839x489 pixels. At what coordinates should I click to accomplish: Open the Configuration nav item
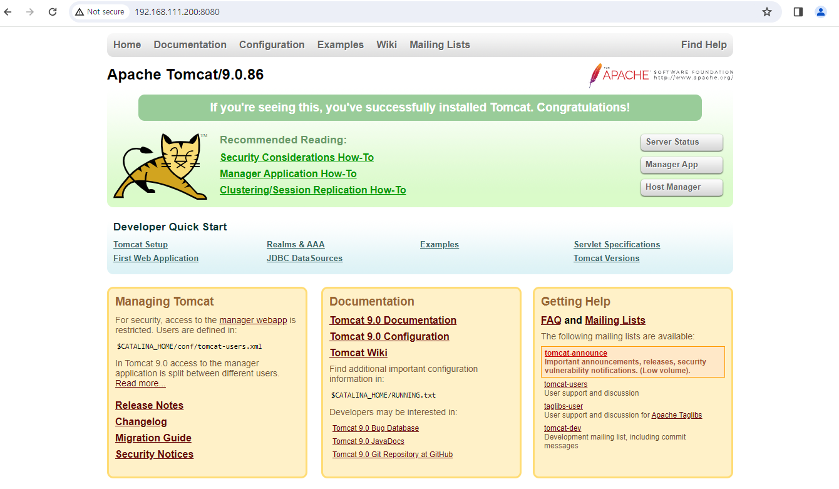tap(272, 45)
